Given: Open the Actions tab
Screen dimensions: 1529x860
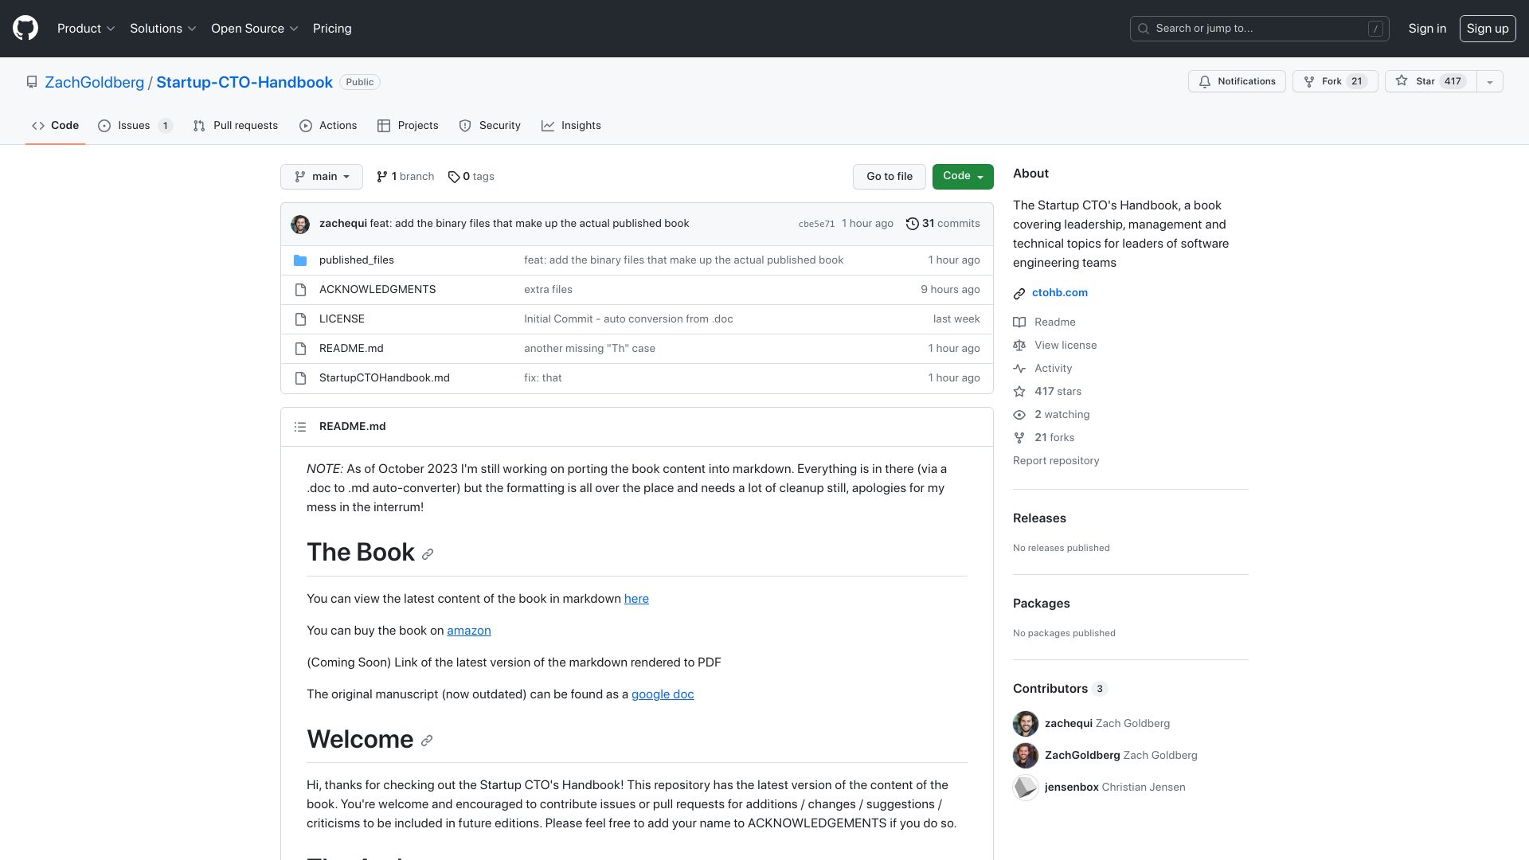Looking at the screenshot, I should tap(328, 126).
